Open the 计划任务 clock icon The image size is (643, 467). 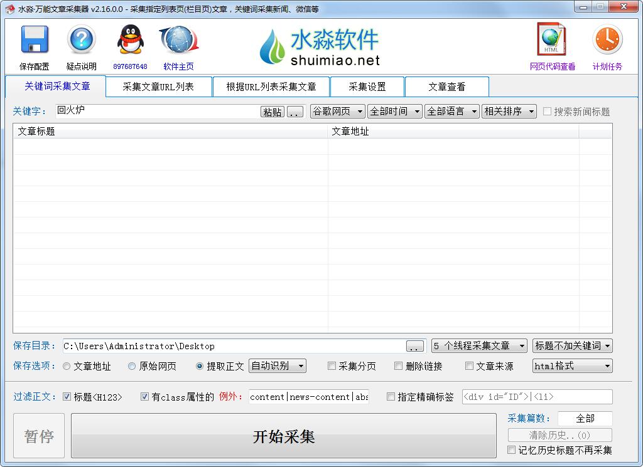(607, 40)
